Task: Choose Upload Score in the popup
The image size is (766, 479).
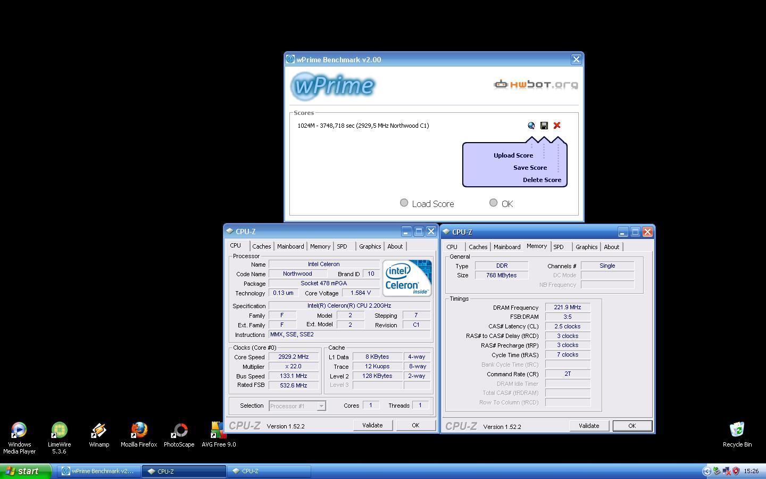Action: 513,155
